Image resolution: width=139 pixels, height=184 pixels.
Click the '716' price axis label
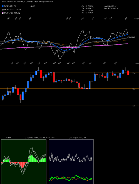134,106
